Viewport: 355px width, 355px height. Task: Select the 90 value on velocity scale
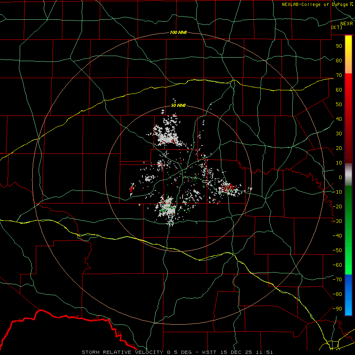point(339,46)
